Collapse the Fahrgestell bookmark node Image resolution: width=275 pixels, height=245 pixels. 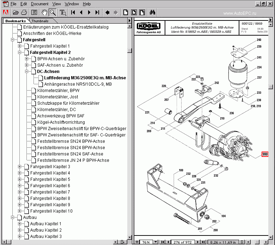12,39
